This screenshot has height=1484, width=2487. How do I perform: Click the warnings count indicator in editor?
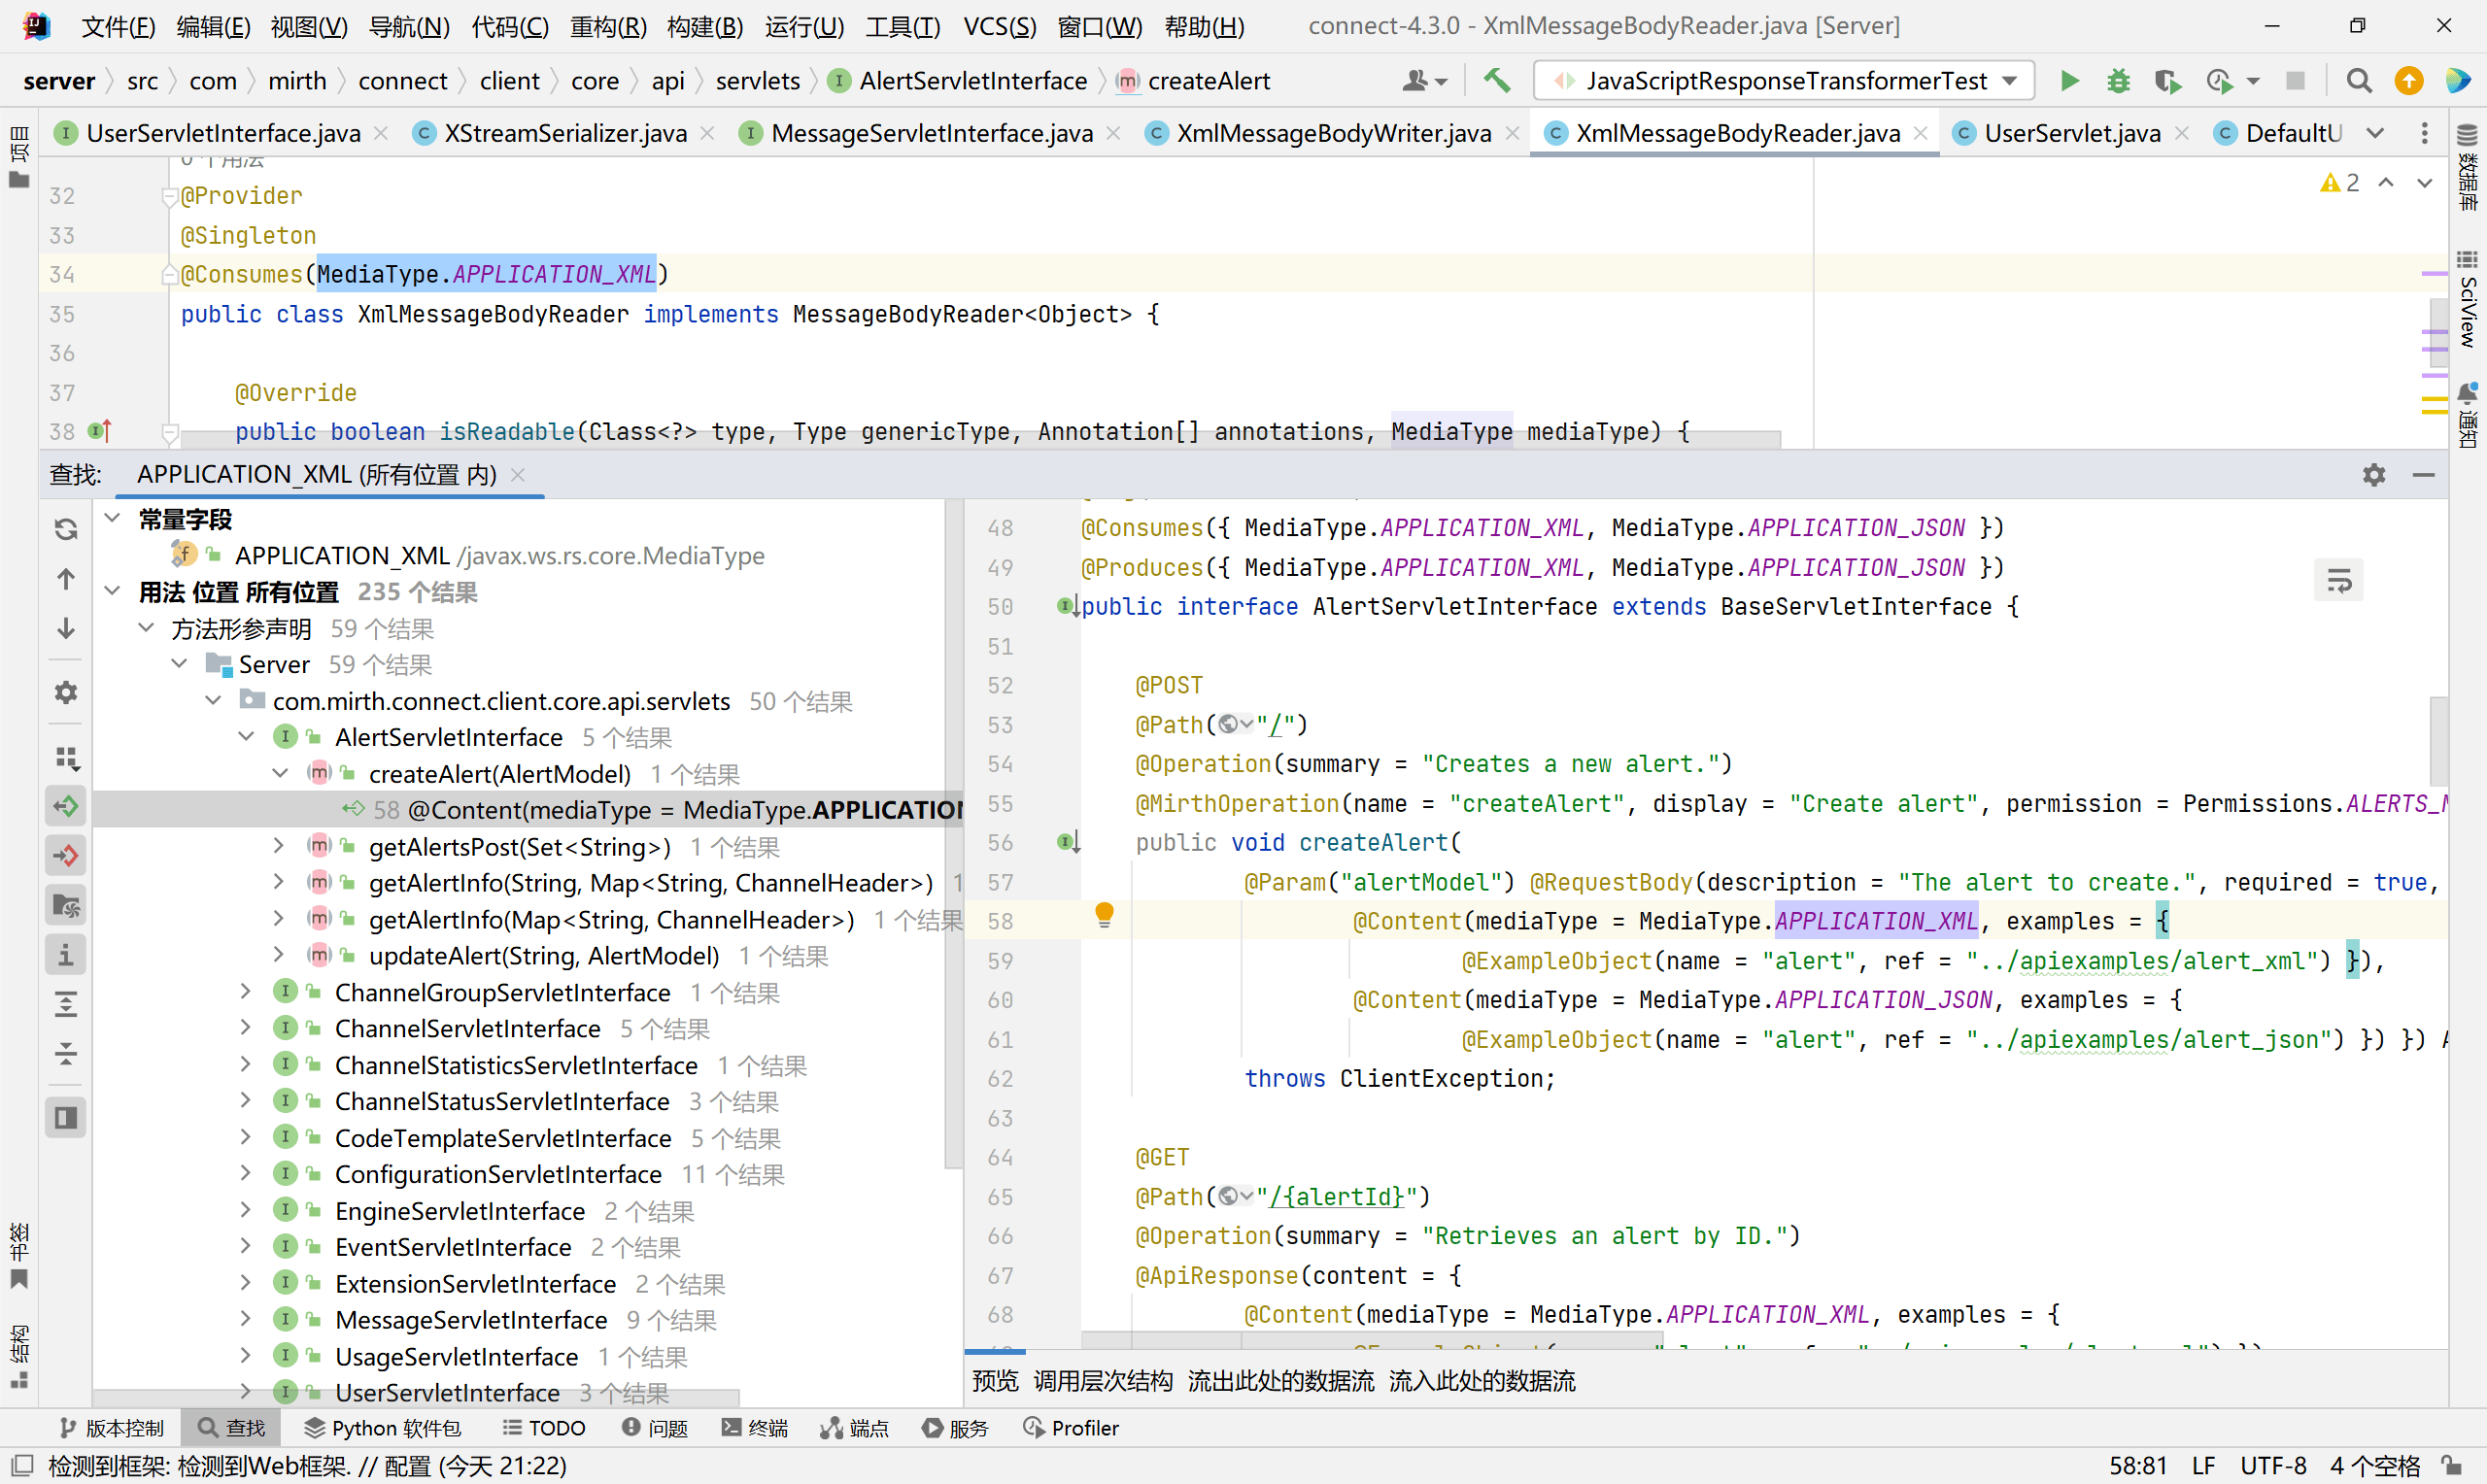click(2340, 183)
